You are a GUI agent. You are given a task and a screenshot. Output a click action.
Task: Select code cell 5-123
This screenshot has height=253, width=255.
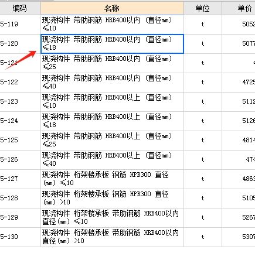[20, 102]
